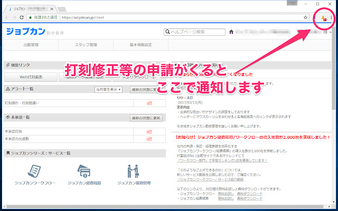The width and height of the screenshot is (338, 211).
Task: Click the eye icon in 未承認一覧 header
Action: [x=8, y=117]
